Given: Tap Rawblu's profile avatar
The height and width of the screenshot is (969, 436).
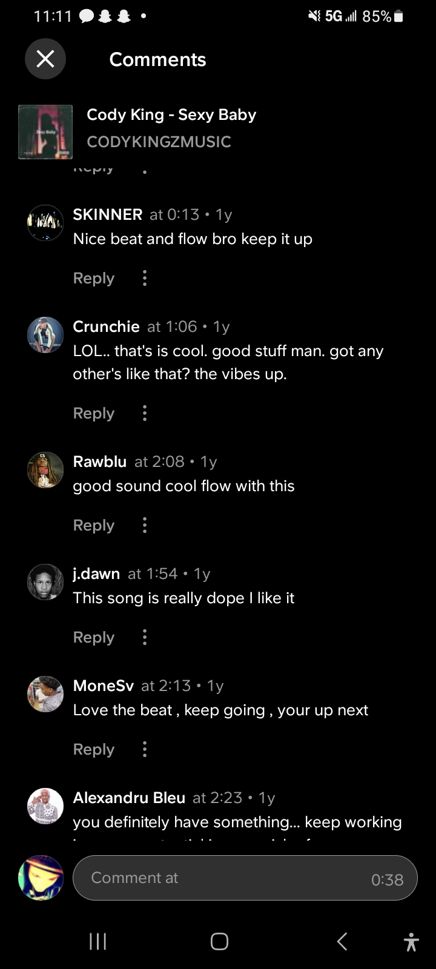Looking at the screenshot, I should (x=45, y=469).
